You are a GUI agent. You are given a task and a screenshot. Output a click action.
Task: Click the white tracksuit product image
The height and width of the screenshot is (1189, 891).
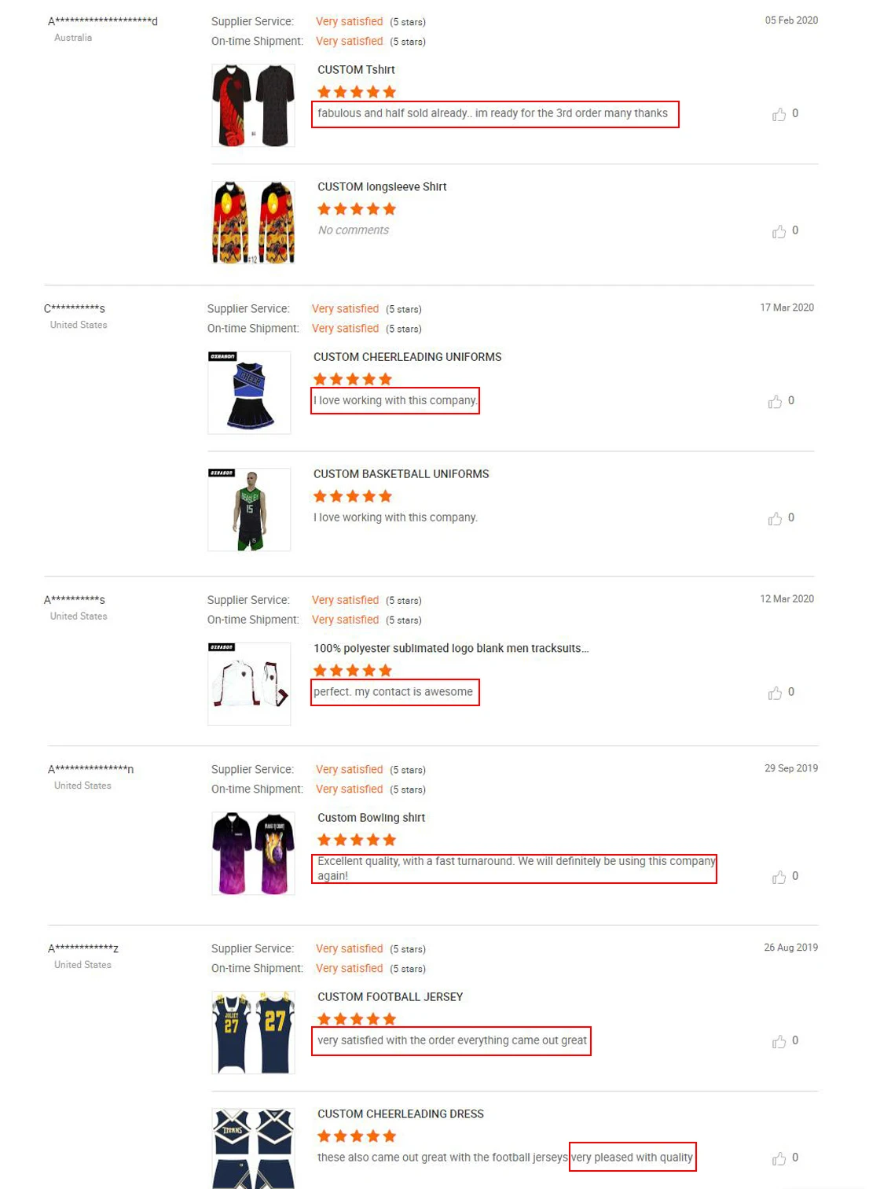click(249, 683)
